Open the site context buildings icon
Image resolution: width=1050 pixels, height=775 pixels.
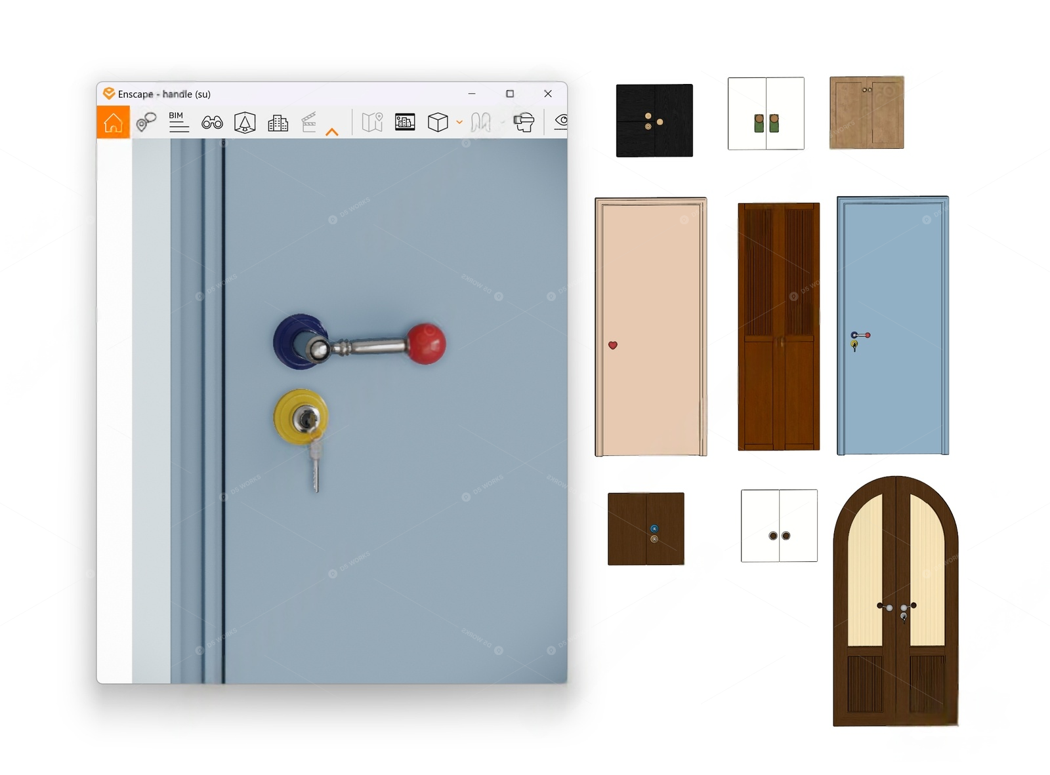pyautogui.click(x=278, y=123)
